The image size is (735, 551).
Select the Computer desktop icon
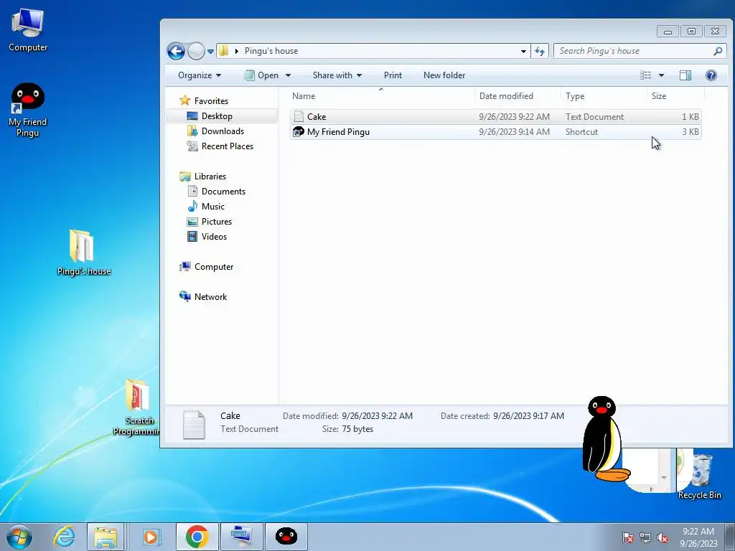pyautogui.click(x=28, y=29)
